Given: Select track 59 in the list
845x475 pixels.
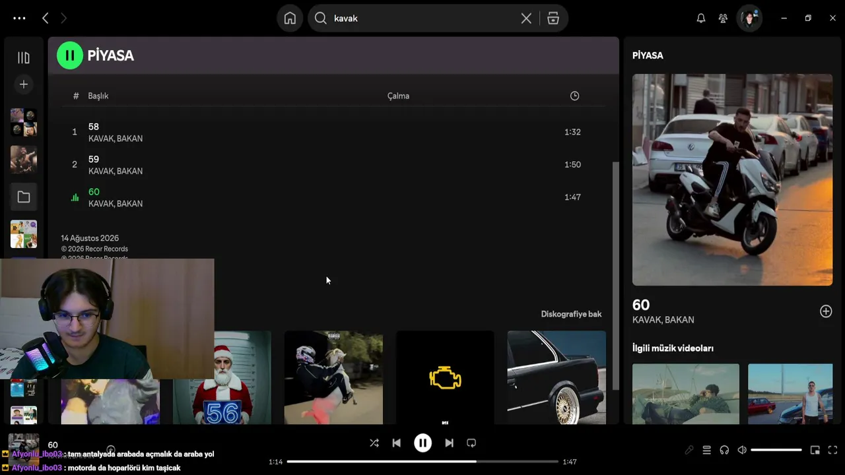Looking at the screenshot, I should 94,159.
